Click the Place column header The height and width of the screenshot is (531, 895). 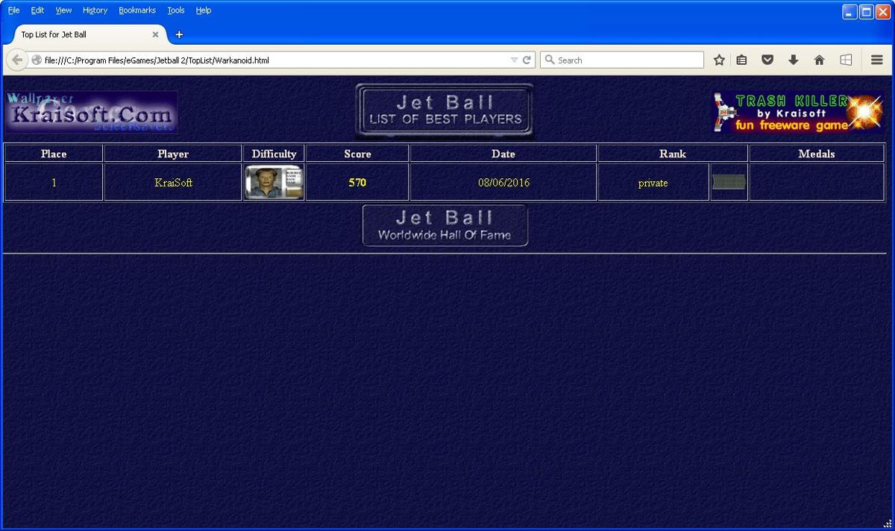pos(54,154)
